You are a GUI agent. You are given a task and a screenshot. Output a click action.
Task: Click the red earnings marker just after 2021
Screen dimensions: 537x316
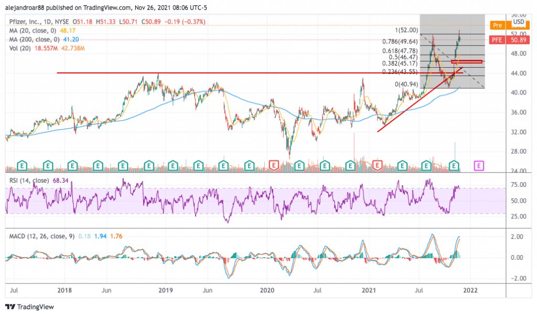click(x=377, y=166)
